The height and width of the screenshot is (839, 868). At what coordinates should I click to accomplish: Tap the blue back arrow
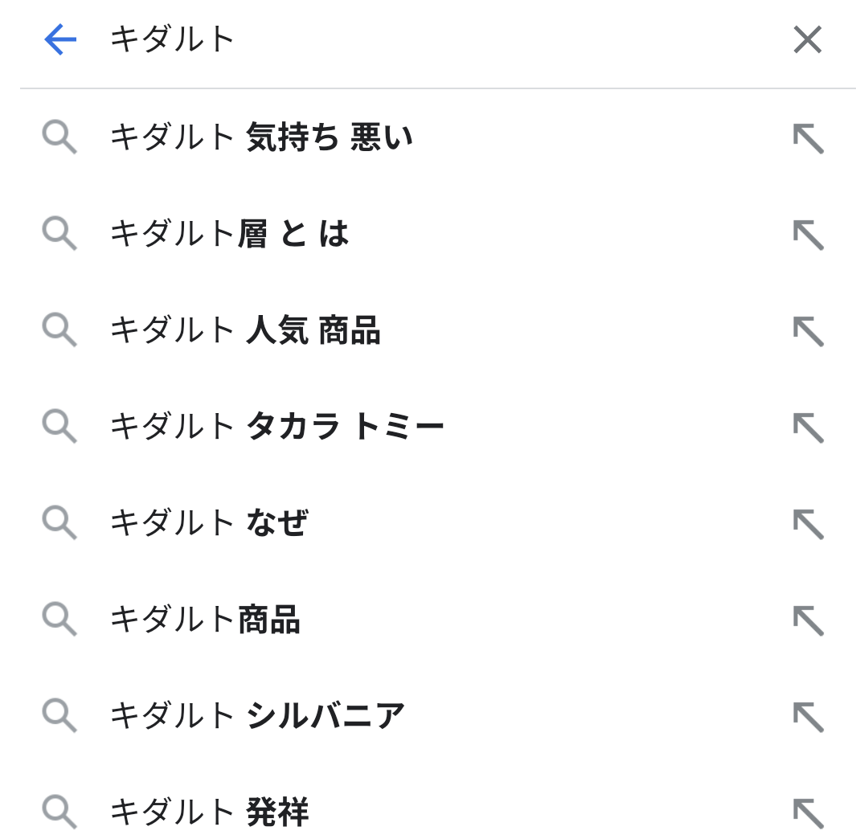60,39
